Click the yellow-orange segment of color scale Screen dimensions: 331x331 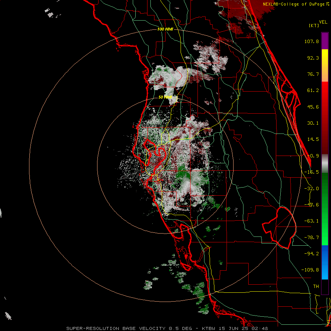click(x=325, y=65)
